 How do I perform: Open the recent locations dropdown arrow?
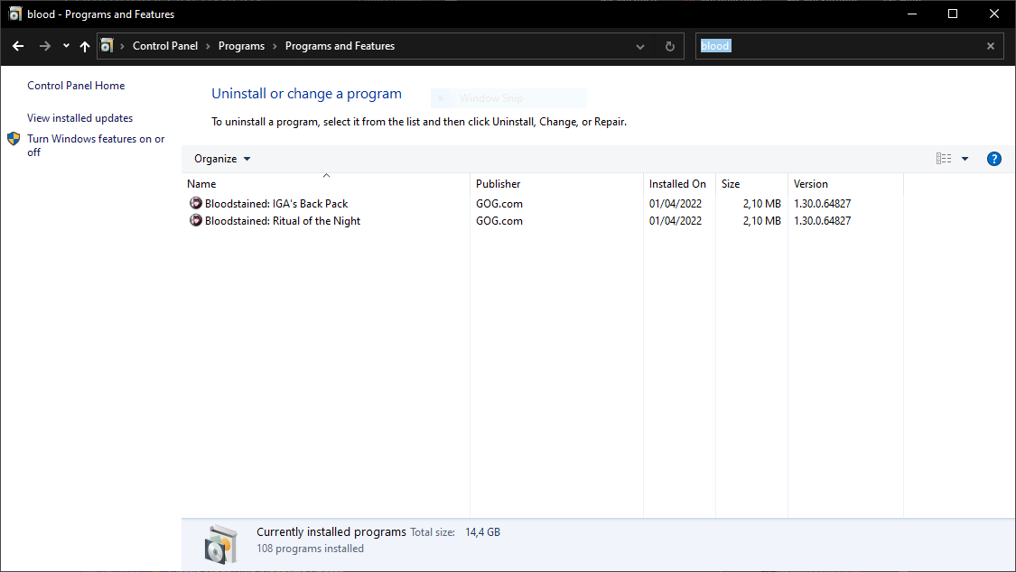pos(66,46)
